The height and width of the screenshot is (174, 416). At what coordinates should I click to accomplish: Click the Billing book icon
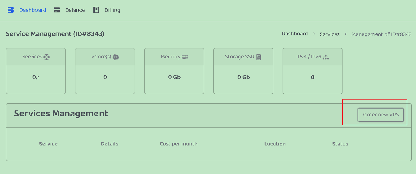click(x=96, y=10)
